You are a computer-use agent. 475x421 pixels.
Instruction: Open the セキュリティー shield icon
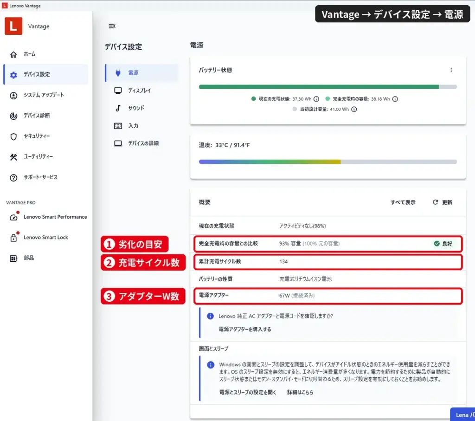tap(13, 136)
